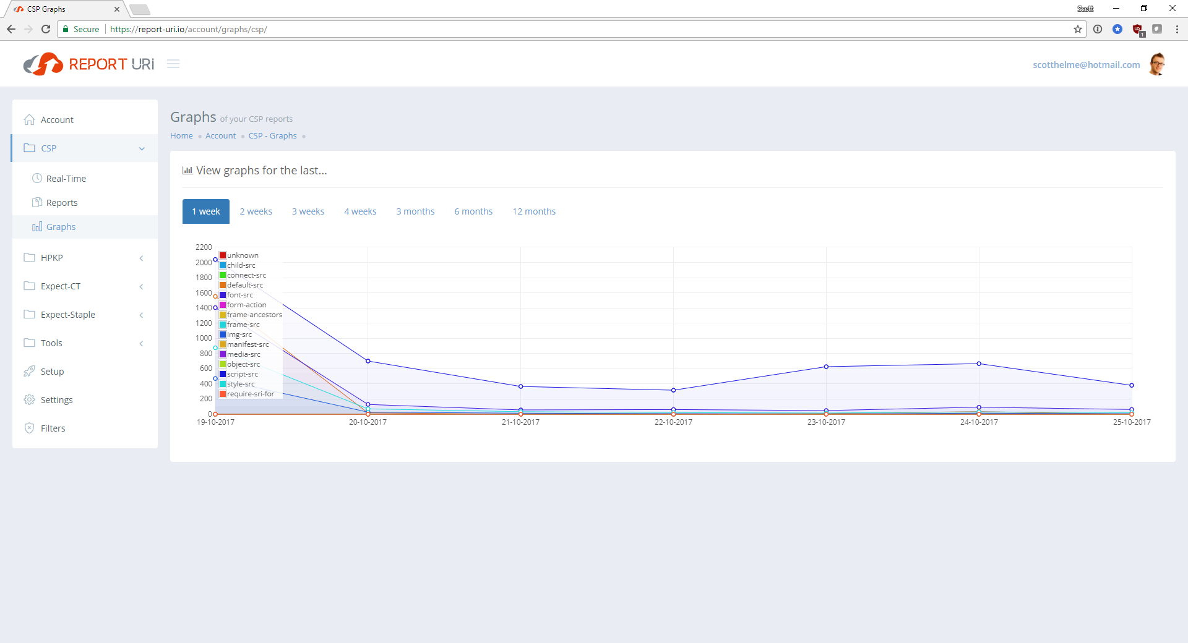Image resolution: width=1188 pixels, height=643 pixels.
Task: Open the Home breadcrumb link
Action: 181,135
